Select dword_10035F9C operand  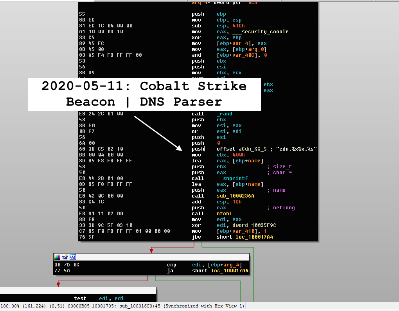[x=254, y=225]
